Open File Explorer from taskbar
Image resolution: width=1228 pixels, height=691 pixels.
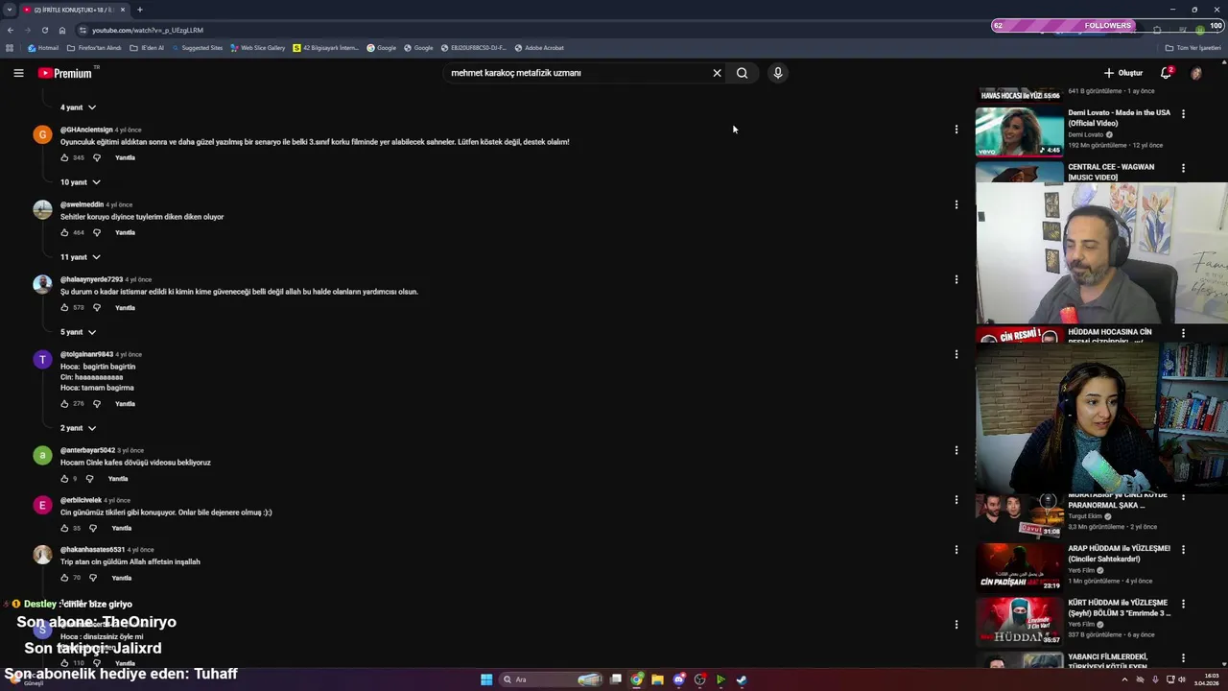coord(657,679)
